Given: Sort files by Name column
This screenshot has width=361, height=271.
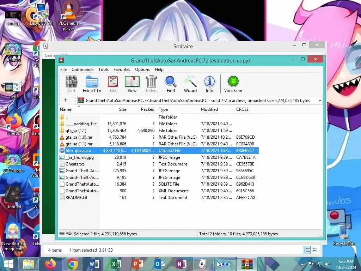Looking at the screenshot, I should point(80,109).
